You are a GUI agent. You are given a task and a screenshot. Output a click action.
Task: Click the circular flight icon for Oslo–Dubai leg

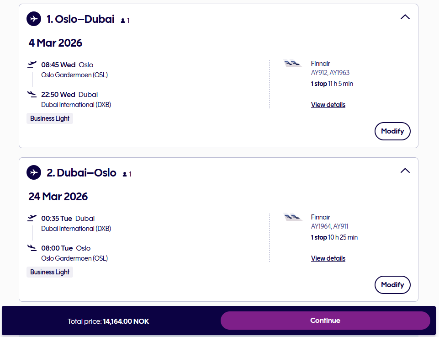(x=34, y=19)
